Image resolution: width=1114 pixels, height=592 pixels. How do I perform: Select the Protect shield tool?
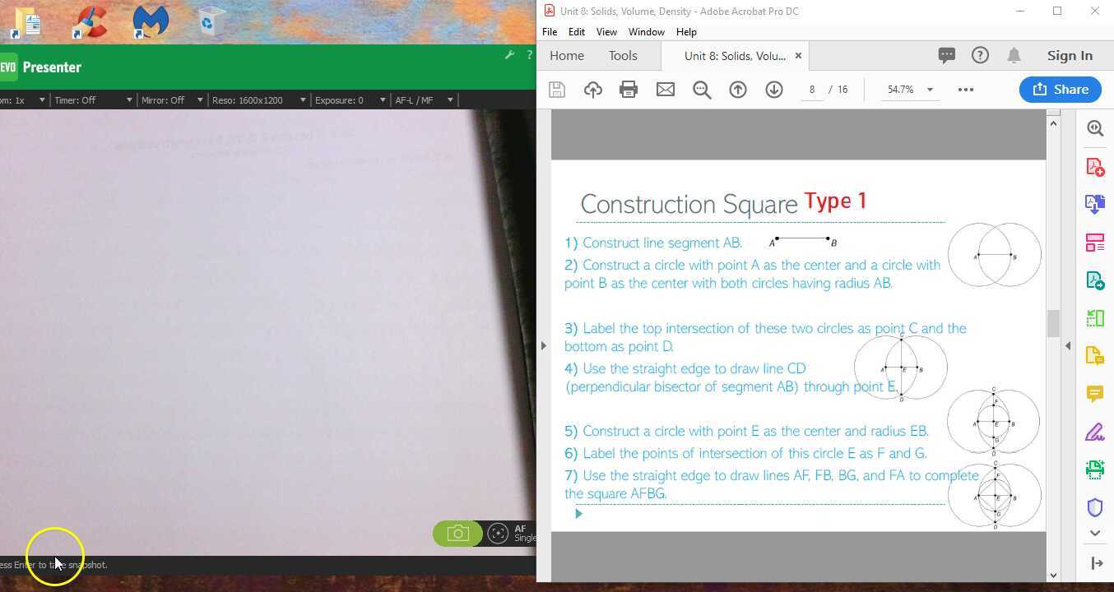pyautogui.click(x=1095, y=507)
